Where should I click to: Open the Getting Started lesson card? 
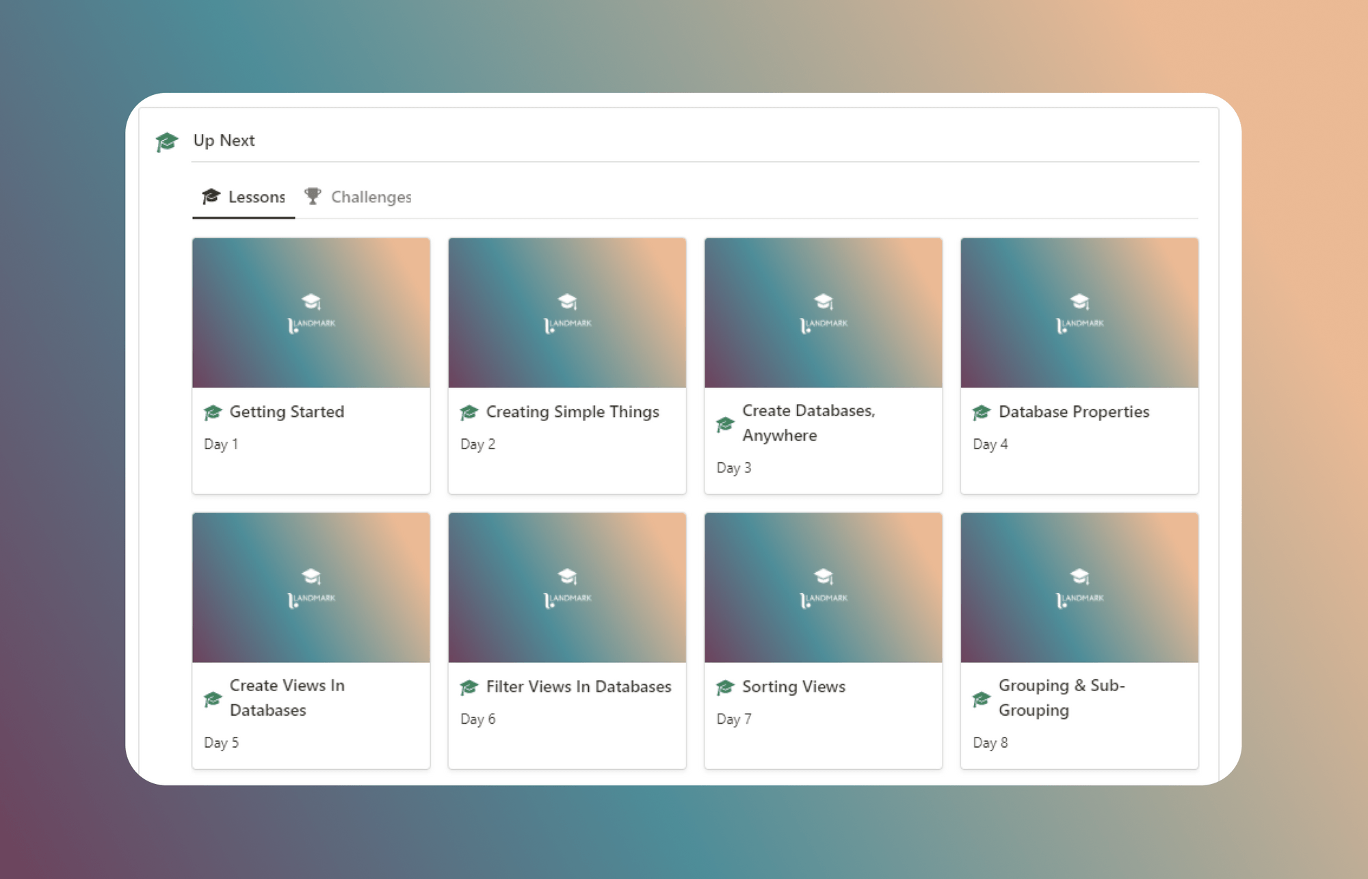pos(311,366)
